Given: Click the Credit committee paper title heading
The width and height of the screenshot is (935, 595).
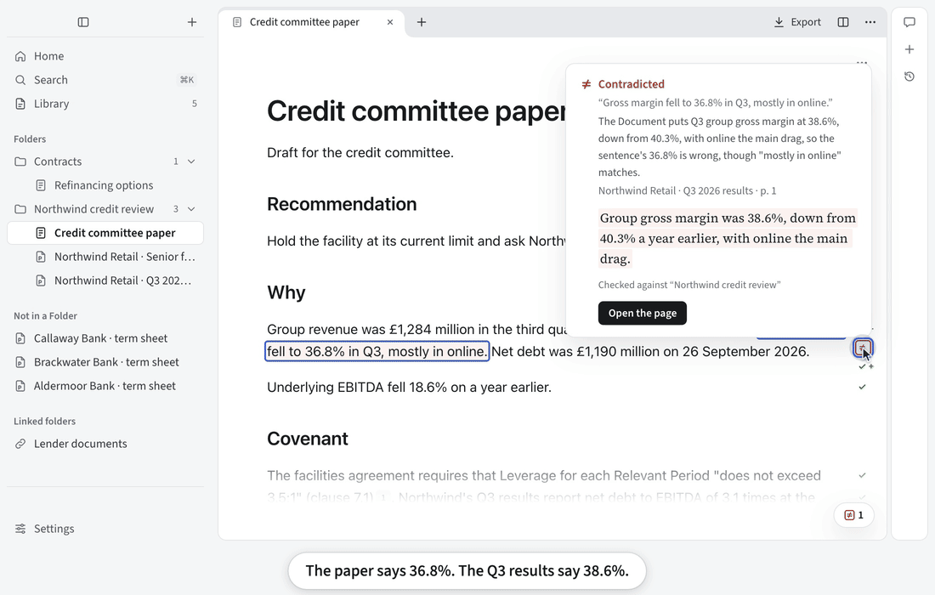Looking at the screenshot, I should pyautogui.click(x=416, y=110).
